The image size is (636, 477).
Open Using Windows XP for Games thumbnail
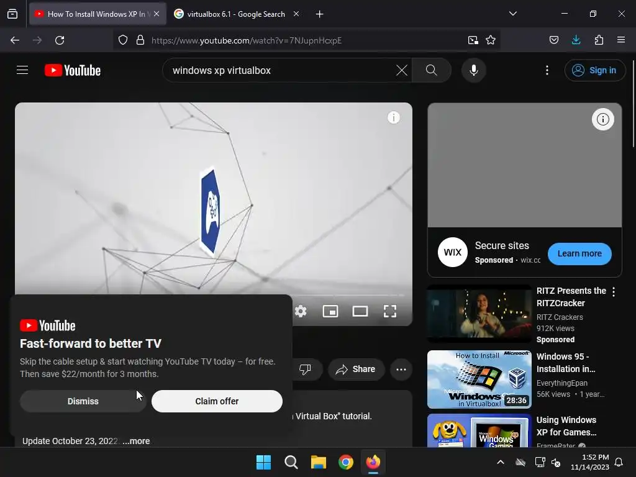click(479, 430)
